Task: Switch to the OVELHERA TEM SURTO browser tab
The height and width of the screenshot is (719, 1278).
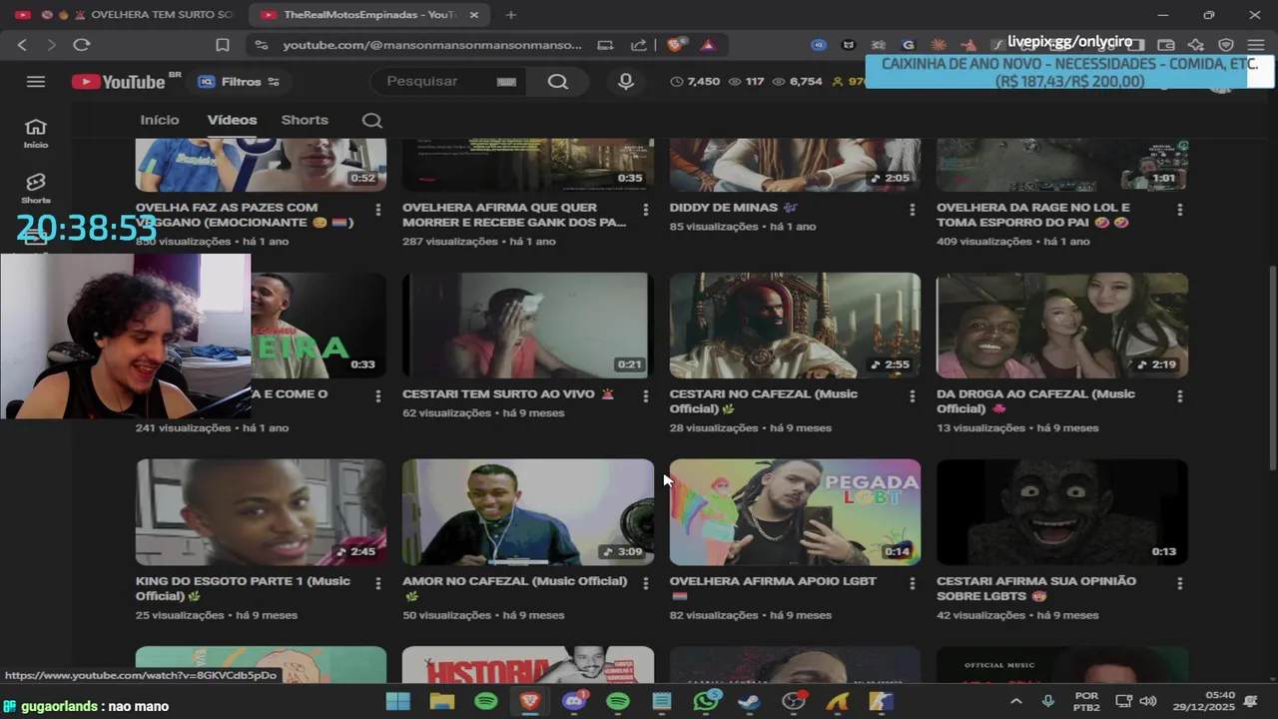Action: point(125,15)
